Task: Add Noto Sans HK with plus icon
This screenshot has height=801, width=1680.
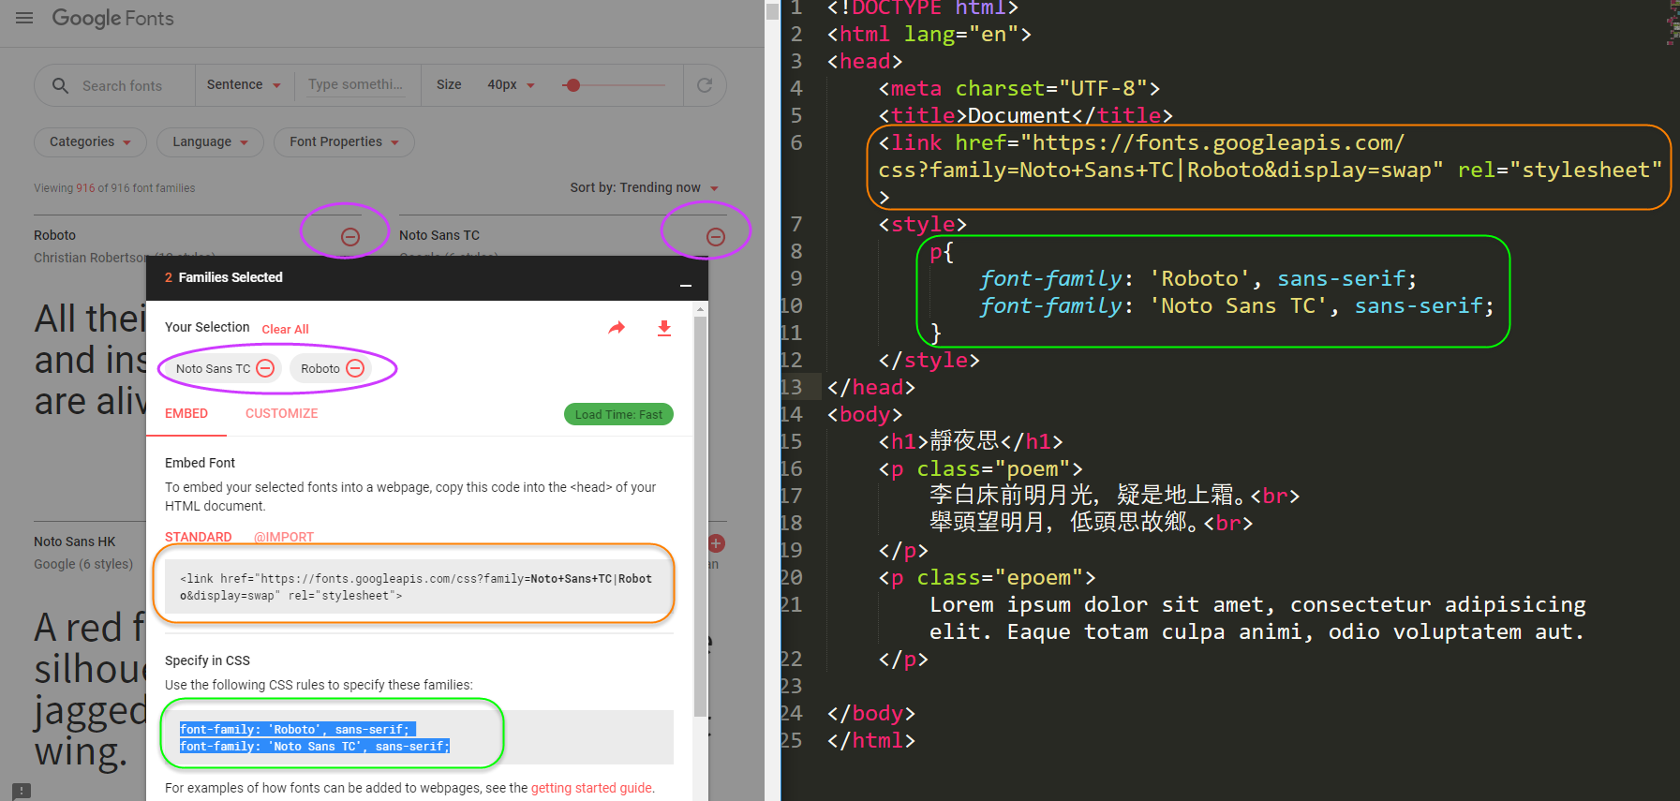Action: (716, 543)
